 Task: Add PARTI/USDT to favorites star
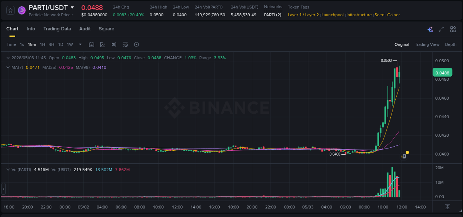pyautogui.click(x=11, y=10)
